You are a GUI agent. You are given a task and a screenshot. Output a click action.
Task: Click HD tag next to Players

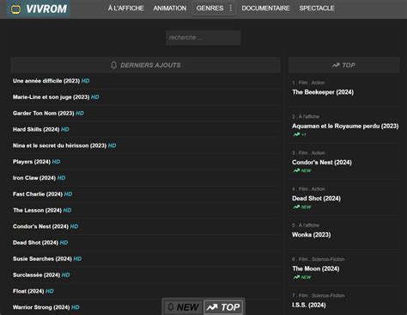coord(56,162)
